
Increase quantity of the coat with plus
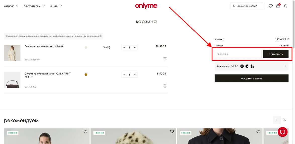[x=135, y=47]
